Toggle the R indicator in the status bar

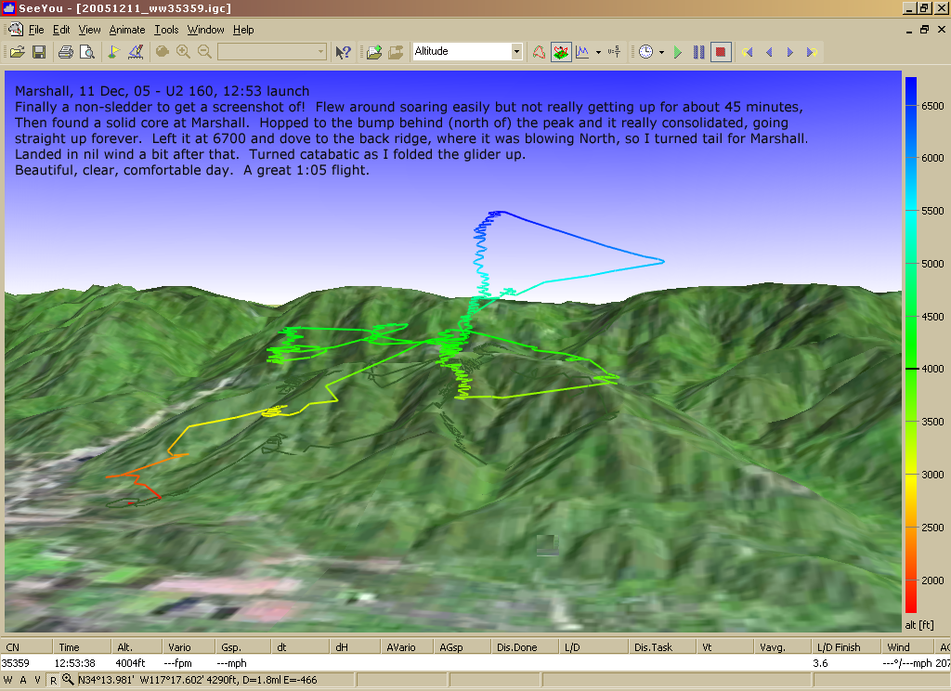(53, 680)
